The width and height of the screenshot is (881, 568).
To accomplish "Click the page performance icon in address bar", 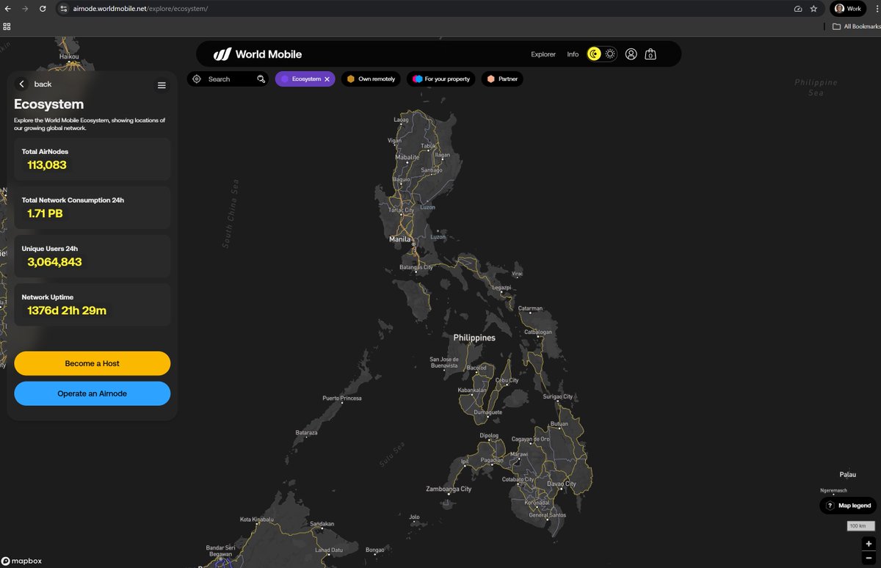I will [x=798, y=9].
